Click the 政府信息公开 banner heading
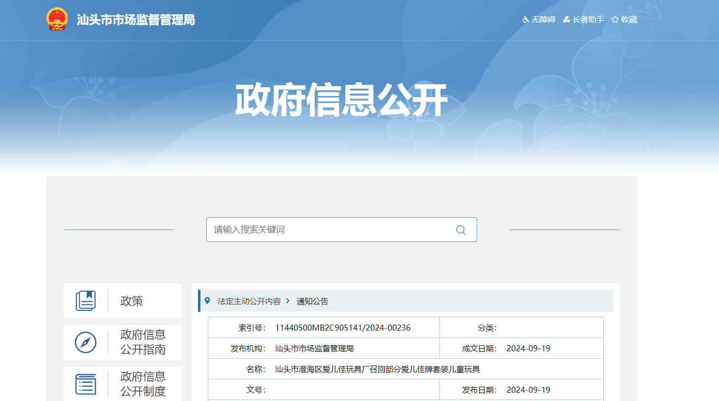Screen dimensions: 719x401 [x=341, y=100]
